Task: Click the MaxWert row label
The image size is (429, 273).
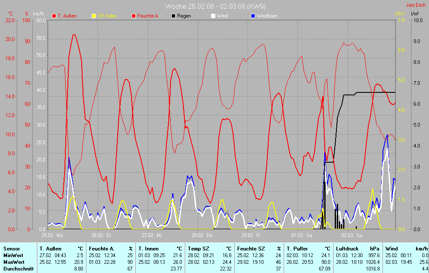Action: [14, 262]
